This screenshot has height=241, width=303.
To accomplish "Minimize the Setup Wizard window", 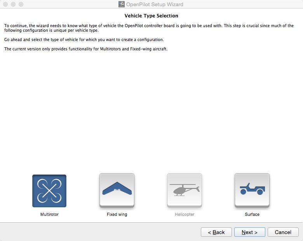I will [x=13, y=4].
